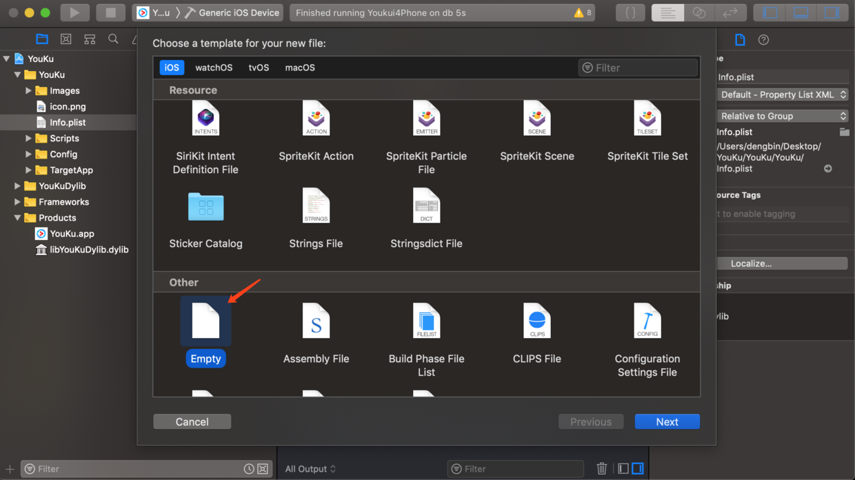Click the template Filter search field

638,68
